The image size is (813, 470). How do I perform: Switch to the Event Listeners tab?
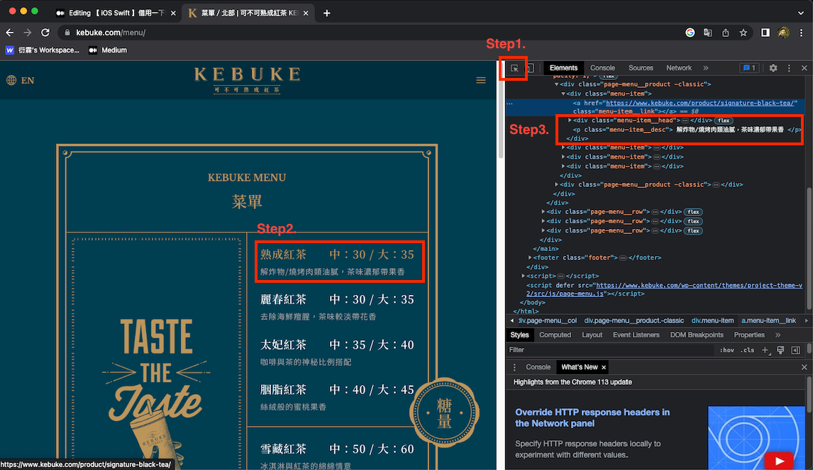pos(636,335)
